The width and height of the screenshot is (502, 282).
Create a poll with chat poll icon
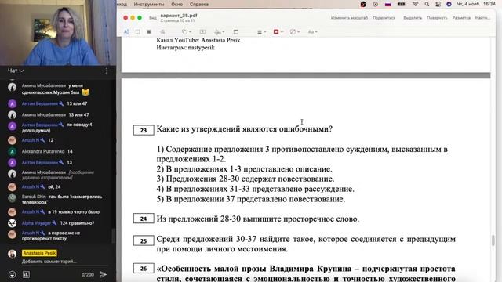coord(26,274)
